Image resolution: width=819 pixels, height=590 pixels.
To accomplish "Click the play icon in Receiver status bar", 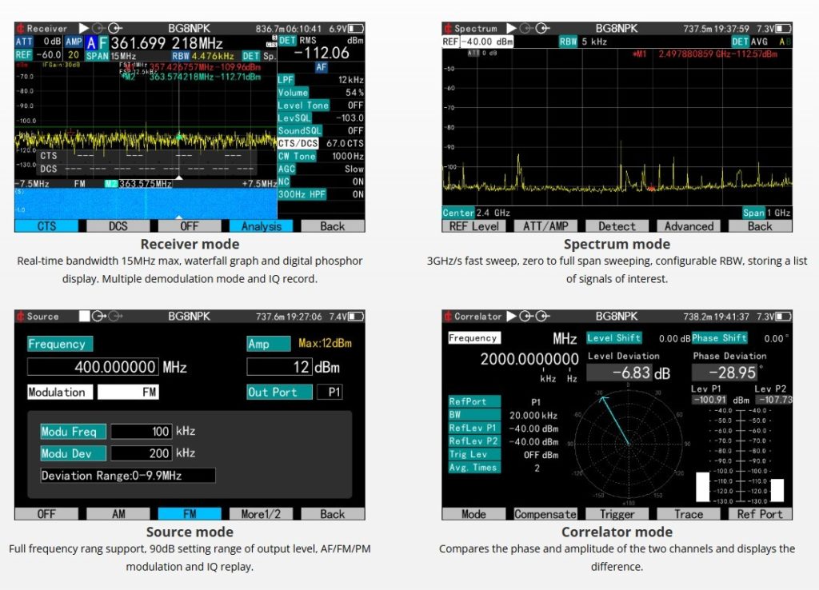I will pos(84,28).
